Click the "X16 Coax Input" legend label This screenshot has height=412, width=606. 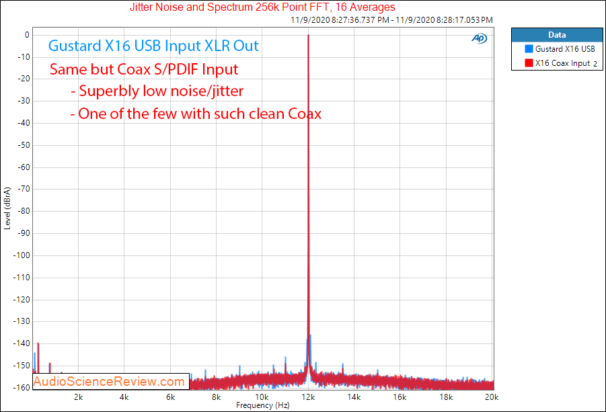[563, 63]
